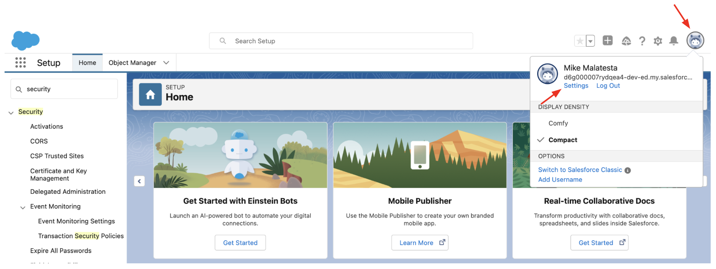Click in the Search Setup field

[x=341, y=41]
